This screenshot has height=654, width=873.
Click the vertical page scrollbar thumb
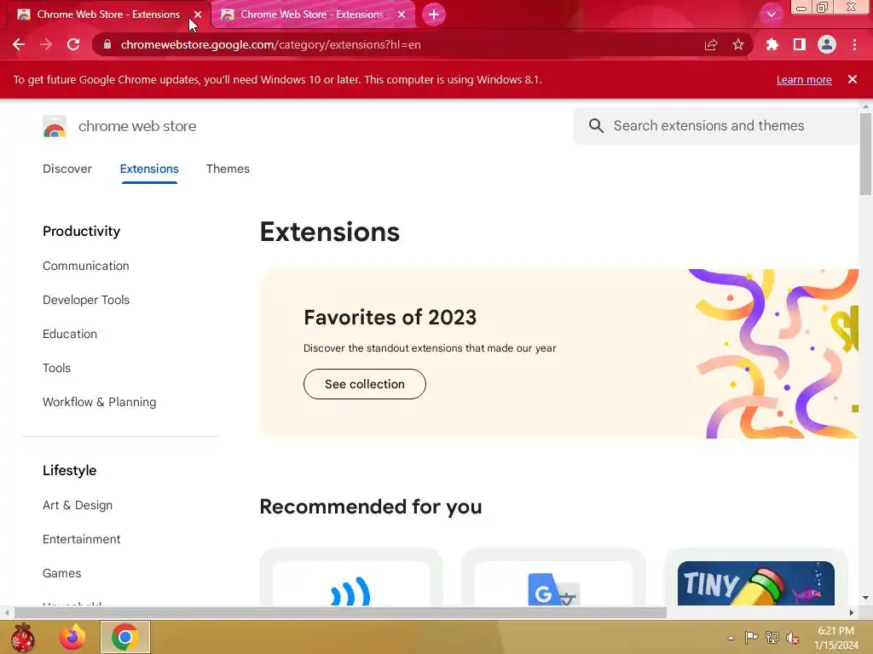point(865,154)
